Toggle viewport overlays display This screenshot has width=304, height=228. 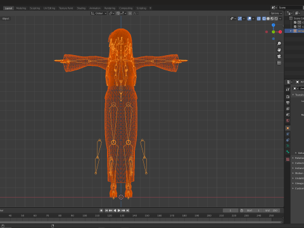click(x=250, y=18)
